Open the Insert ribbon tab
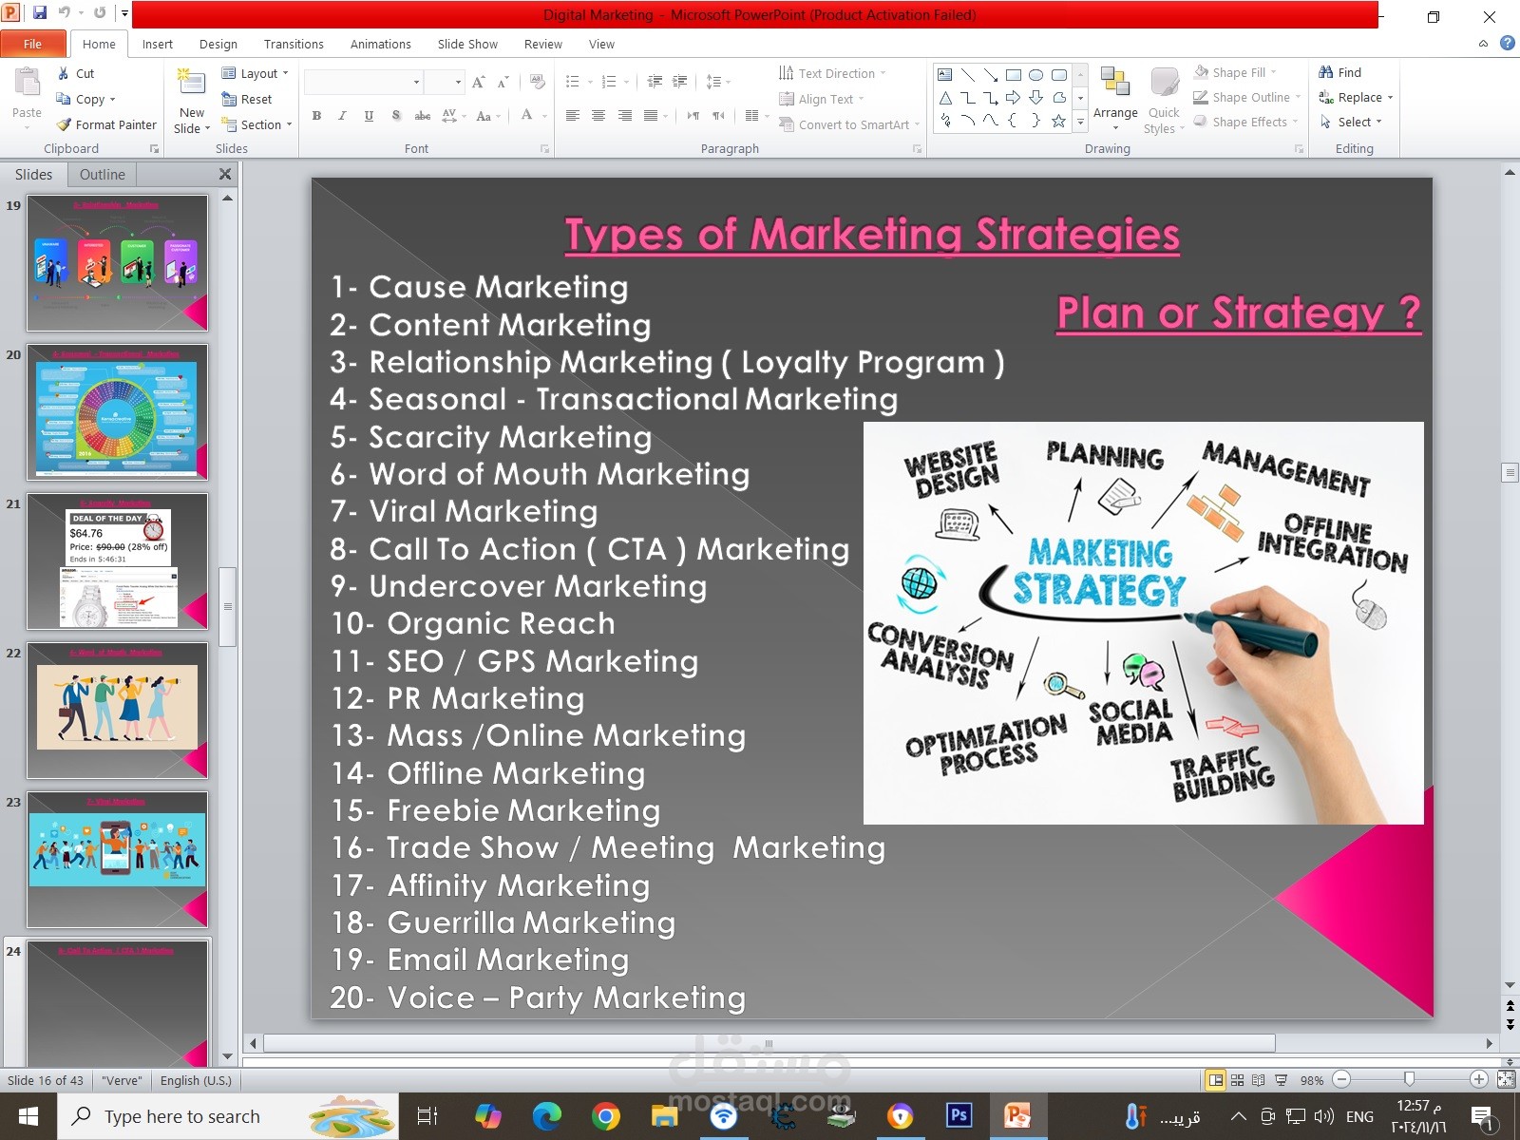Image resolution: width=1520 pixels, height=1140 pixels. pos(158,44)
